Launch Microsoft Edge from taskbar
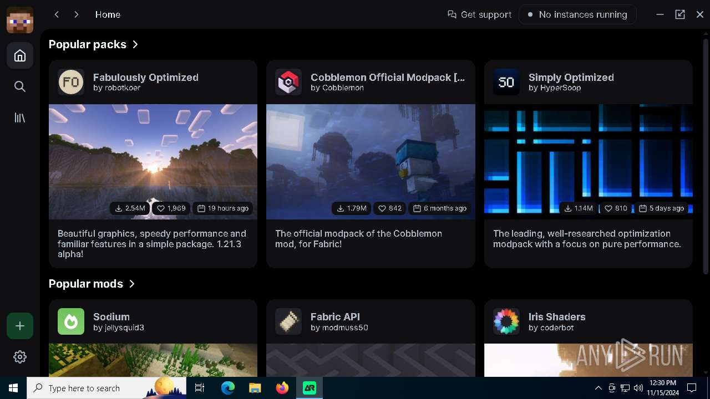Screen dimensions: 710x399 click(228, 388)
